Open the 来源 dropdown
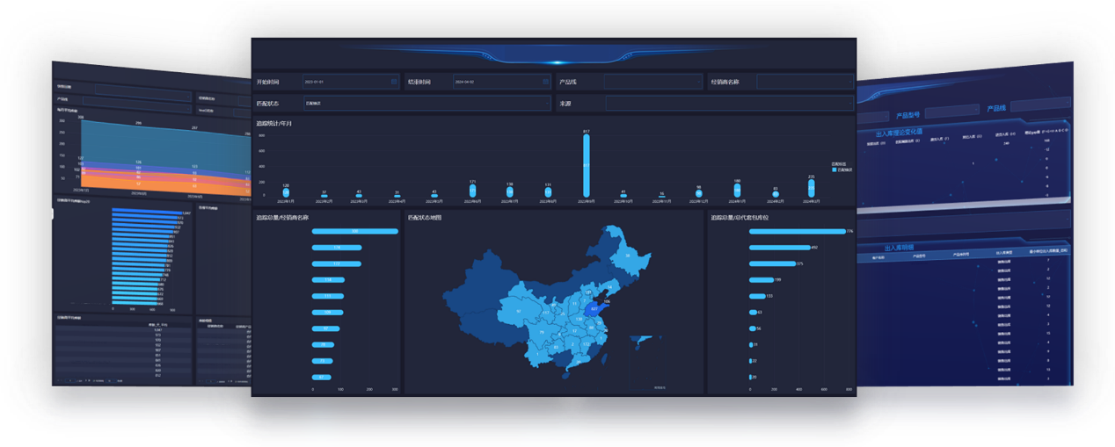Viewport: 1115px width, 447px height. coord(728,103)
